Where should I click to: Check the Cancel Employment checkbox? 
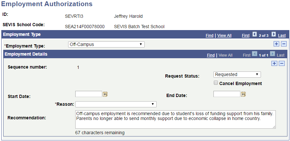[216, 83]
